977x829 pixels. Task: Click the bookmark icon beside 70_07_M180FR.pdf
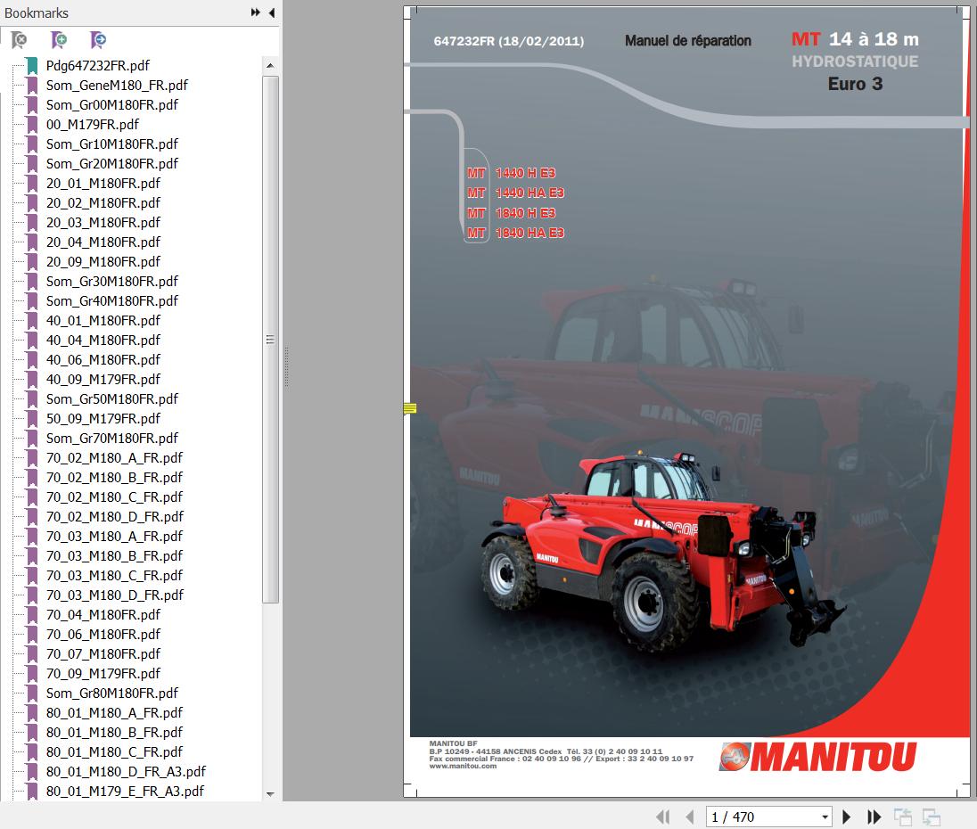pos(32,654)
